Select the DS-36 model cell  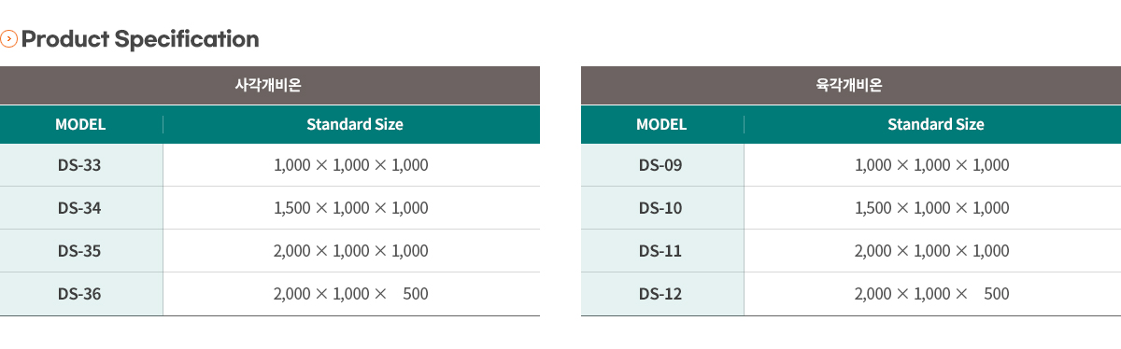click(81, 294)
